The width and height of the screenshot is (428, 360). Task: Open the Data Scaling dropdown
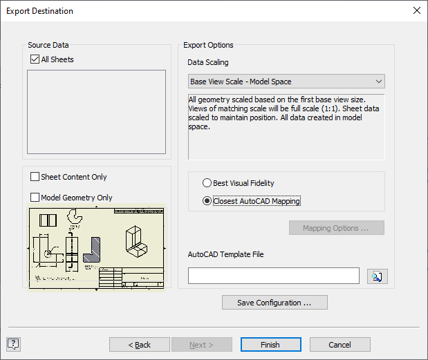(x=286, y=82)
